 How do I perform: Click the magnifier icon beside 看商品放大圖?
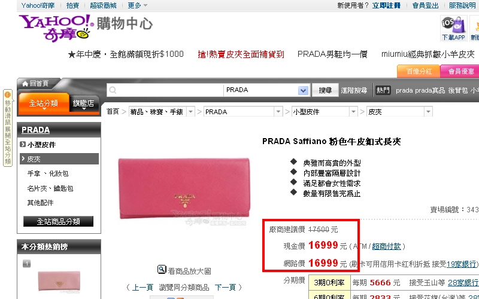(x=162, y=270)
